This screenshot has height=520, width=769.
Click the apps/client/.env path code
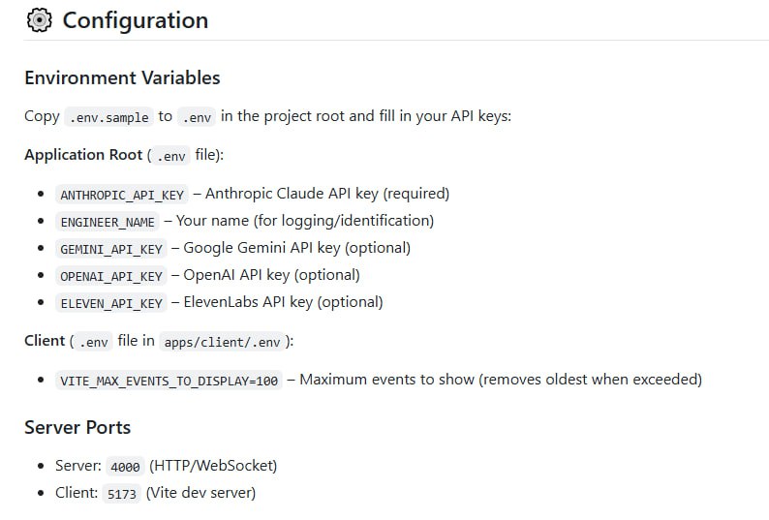pyautogui.click(x=222, y=342)
